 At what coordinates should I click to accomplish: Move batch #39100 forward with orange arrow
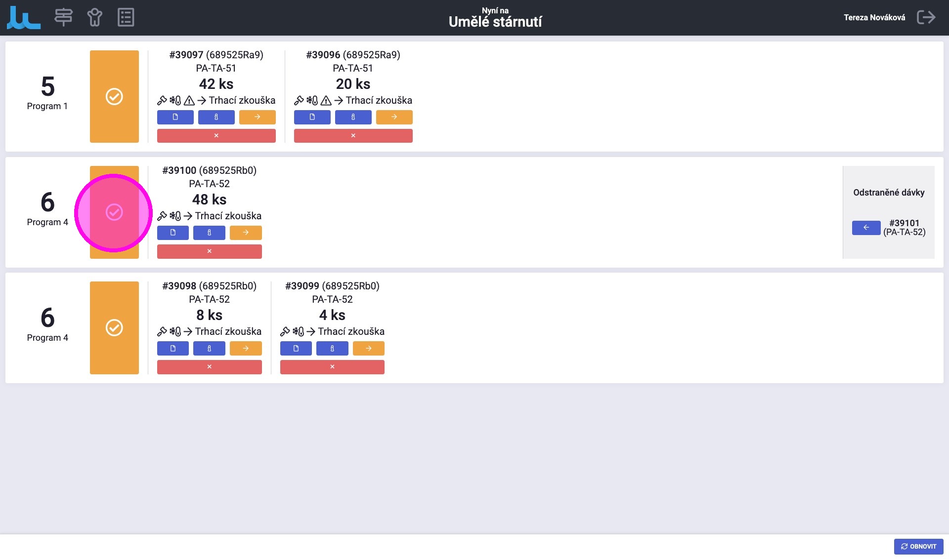(x=246, y=233)
